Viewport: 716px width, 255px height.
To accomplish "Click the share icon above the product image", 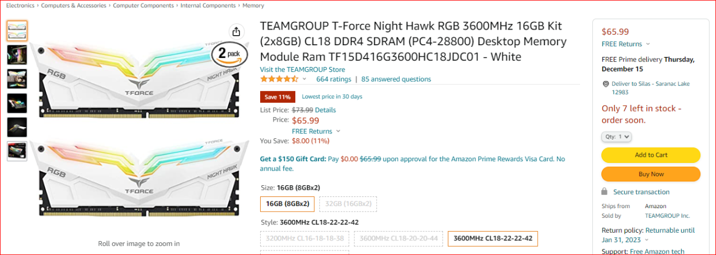I will click(236, 31).
